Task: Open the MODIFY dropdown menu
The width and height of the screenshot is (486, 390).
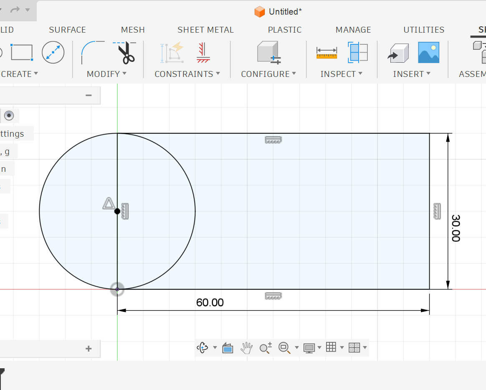Action: [106, 74]
